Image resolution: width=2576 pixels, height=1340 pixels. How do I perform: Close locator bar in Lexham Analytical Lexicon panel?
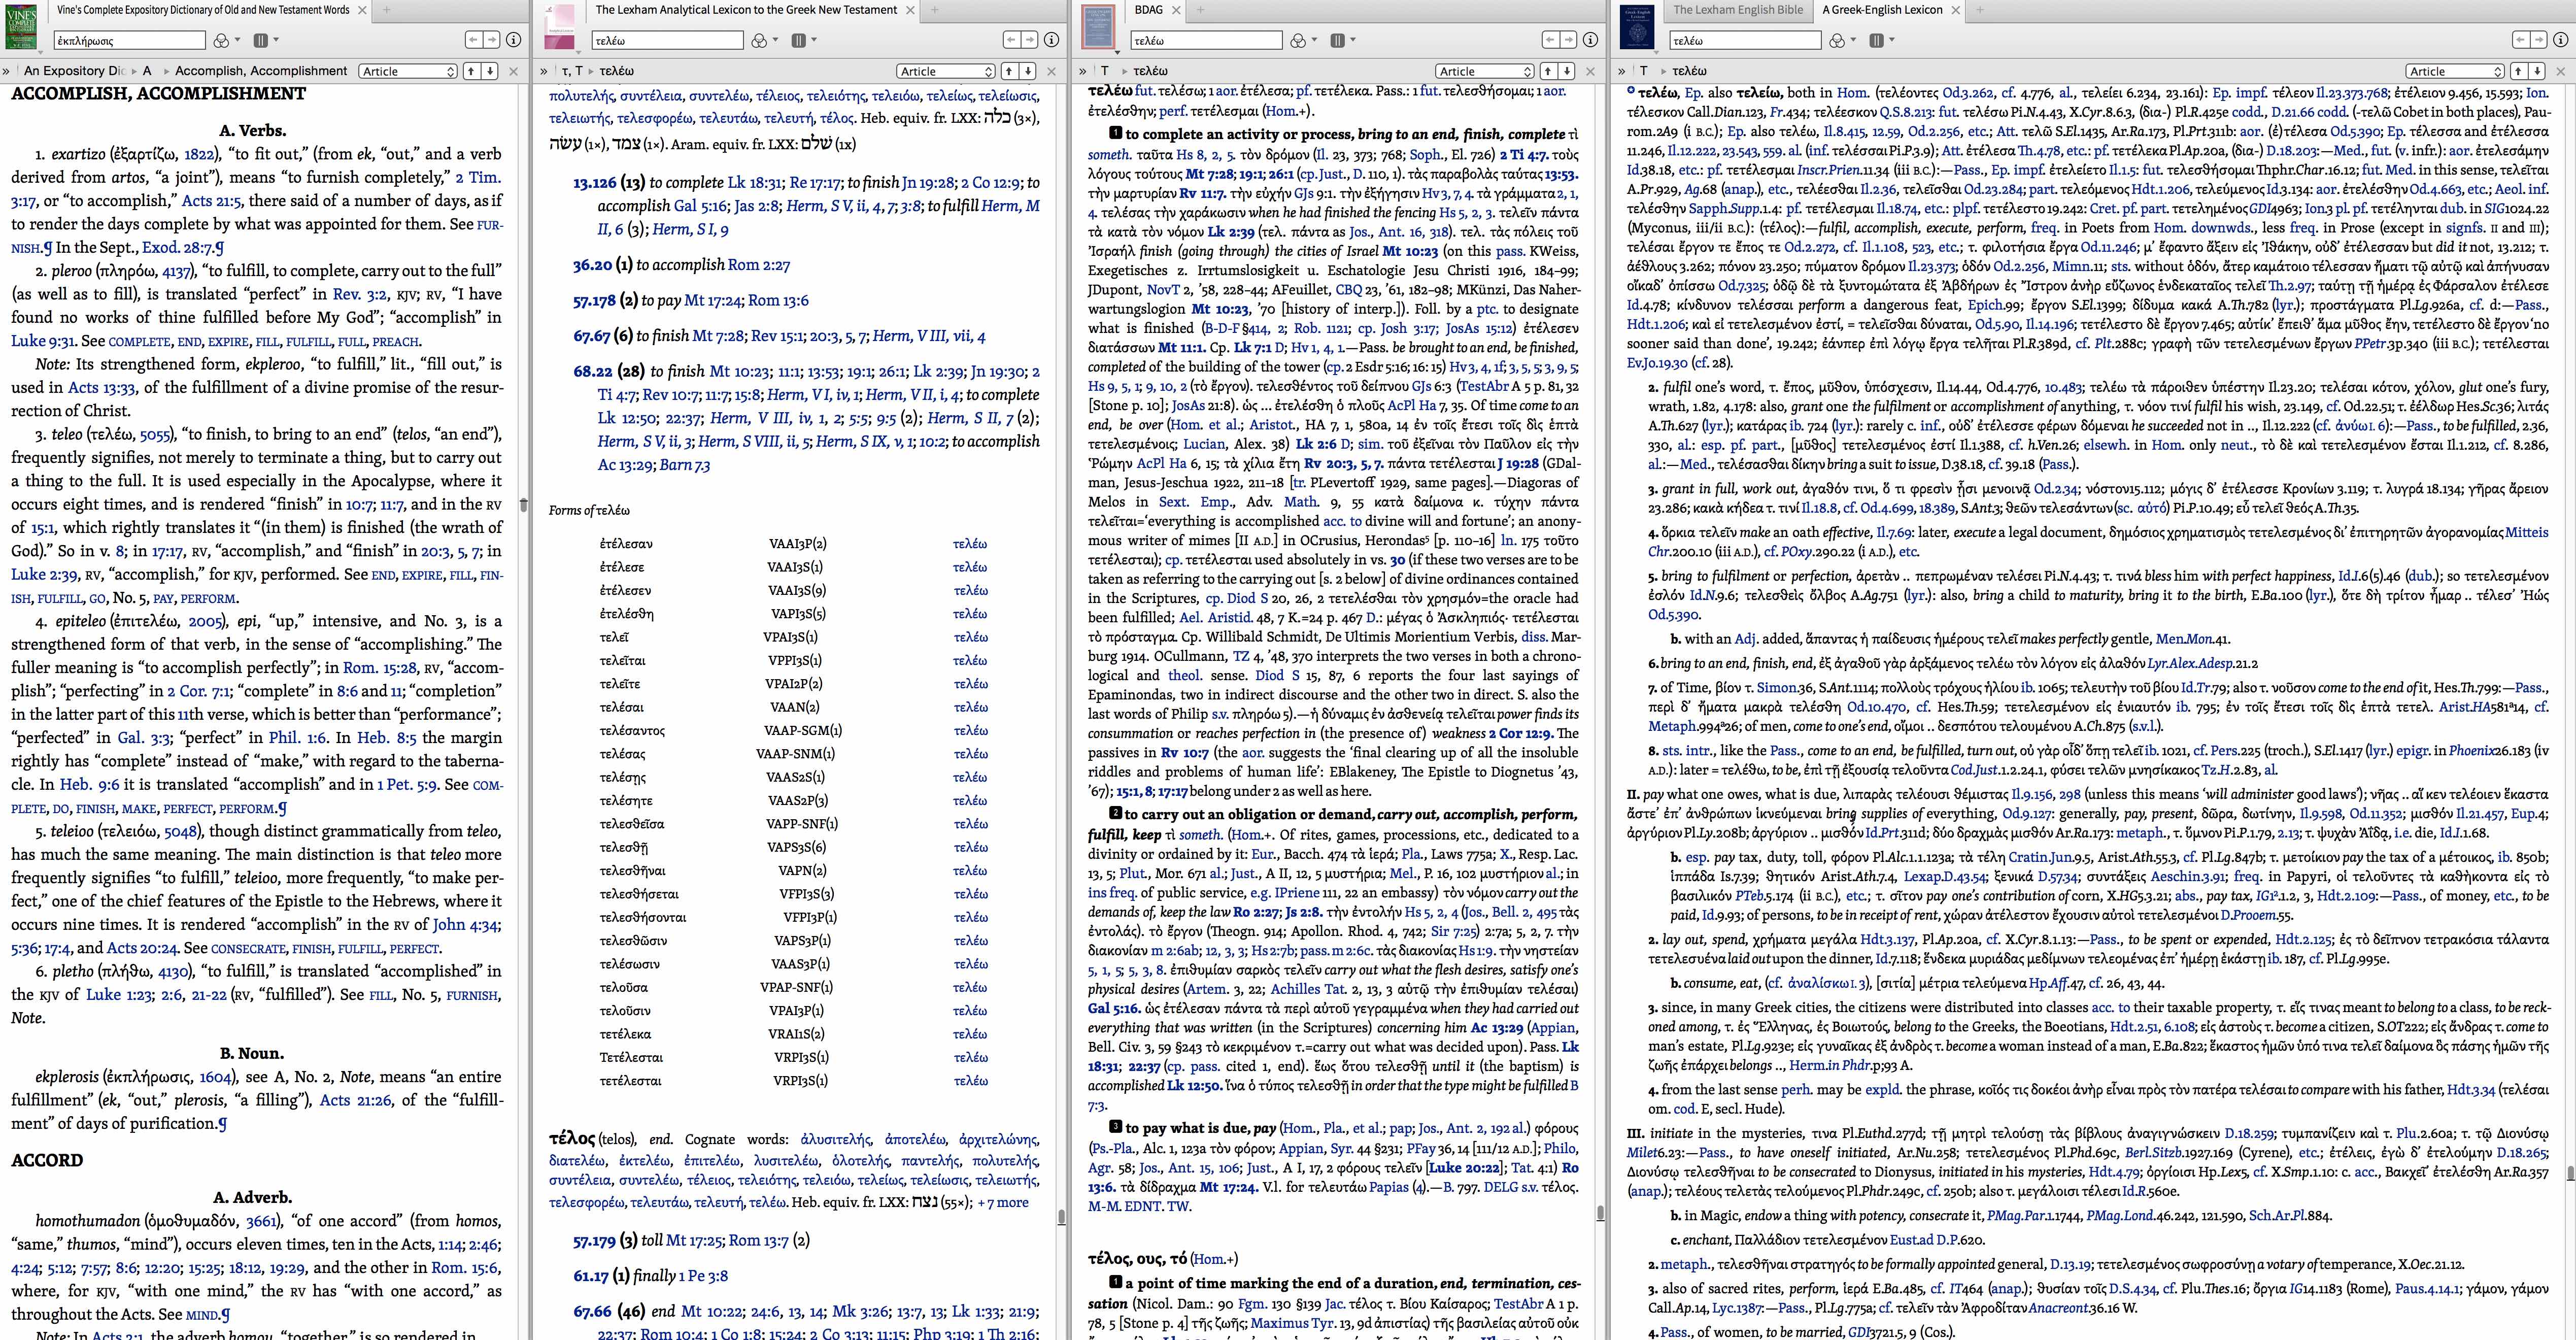[1052, 71]
